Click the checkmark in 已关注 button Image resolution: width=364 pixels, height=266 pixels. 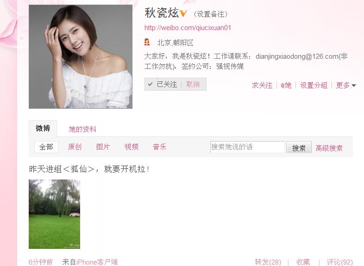tap(150, 84)
